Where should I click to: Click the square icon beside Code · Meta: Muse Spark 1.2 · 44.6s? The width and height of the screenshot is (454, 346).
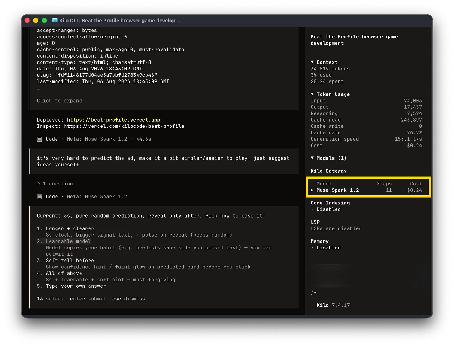click(40, 139)
